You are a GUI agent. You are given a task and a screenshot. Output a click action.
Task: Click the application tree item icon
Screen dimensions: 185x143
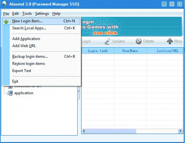click(x=10, y=93)
